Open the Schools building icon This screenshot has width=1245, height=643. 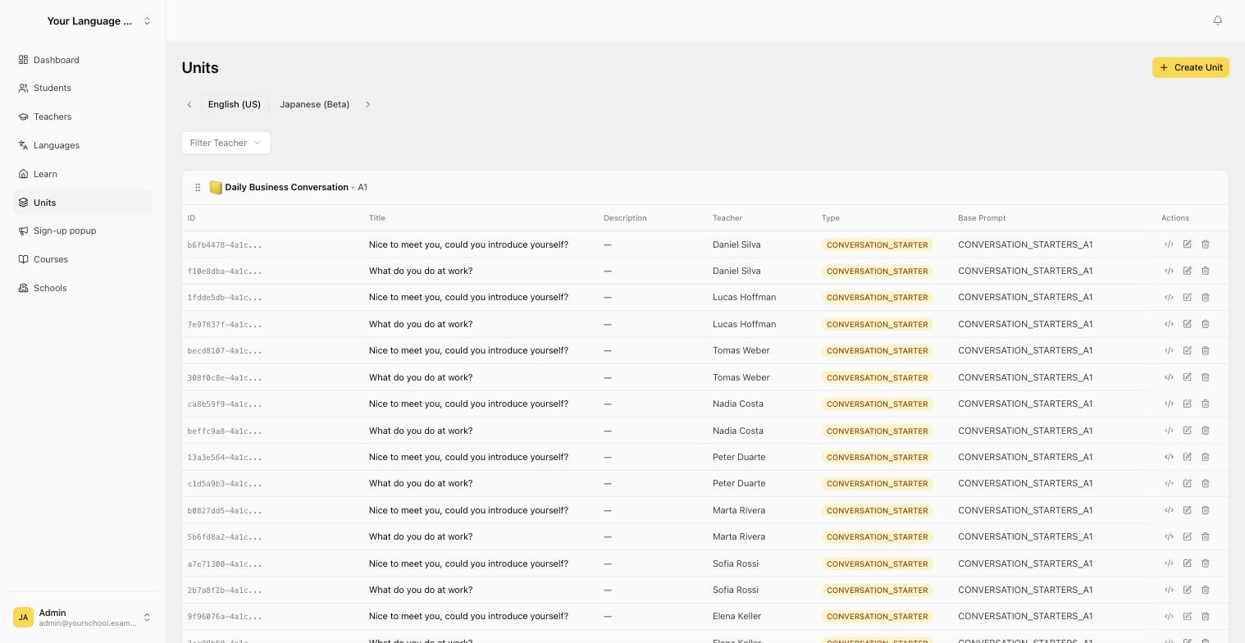pos(24,288)
